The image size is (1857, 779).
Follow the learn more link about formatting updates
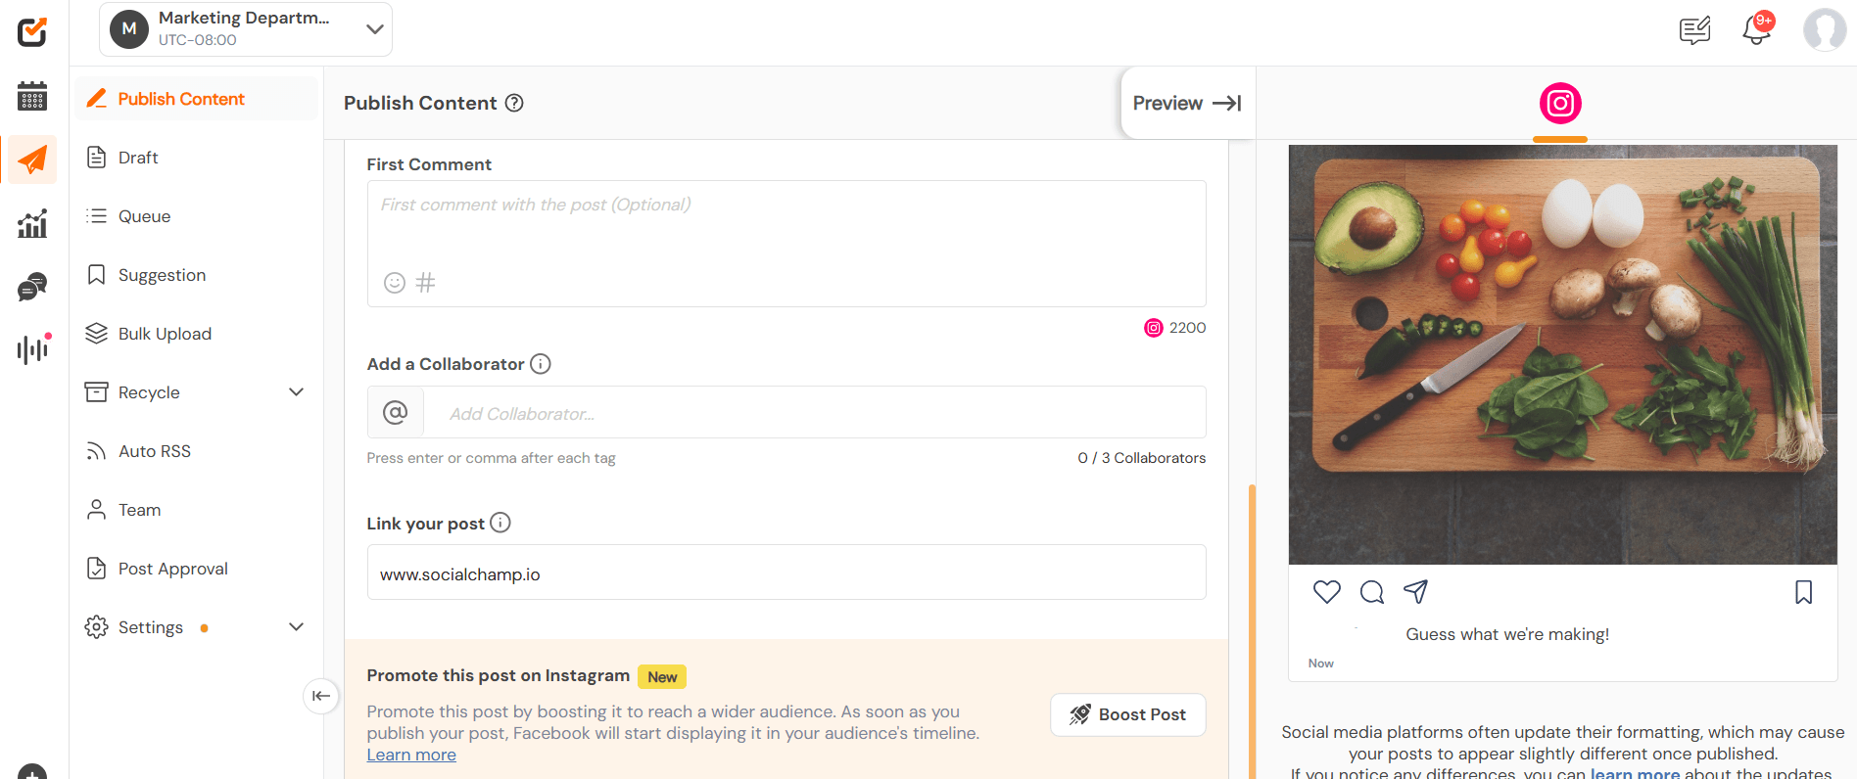tap(1635, 773)
